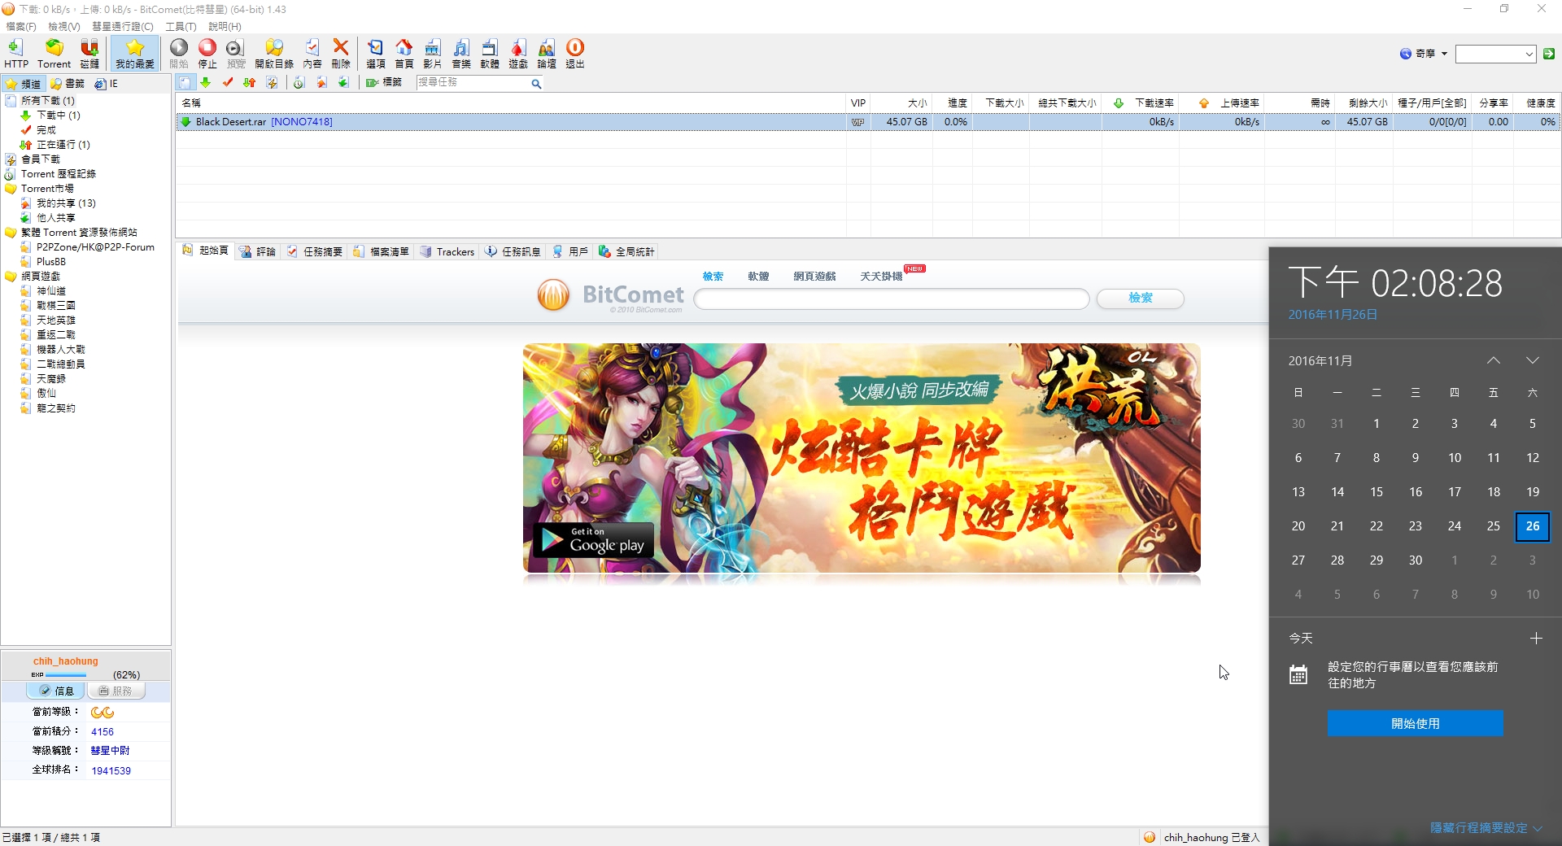
Task: Click the 信息 info button
Action: click(x=55, y=691)
